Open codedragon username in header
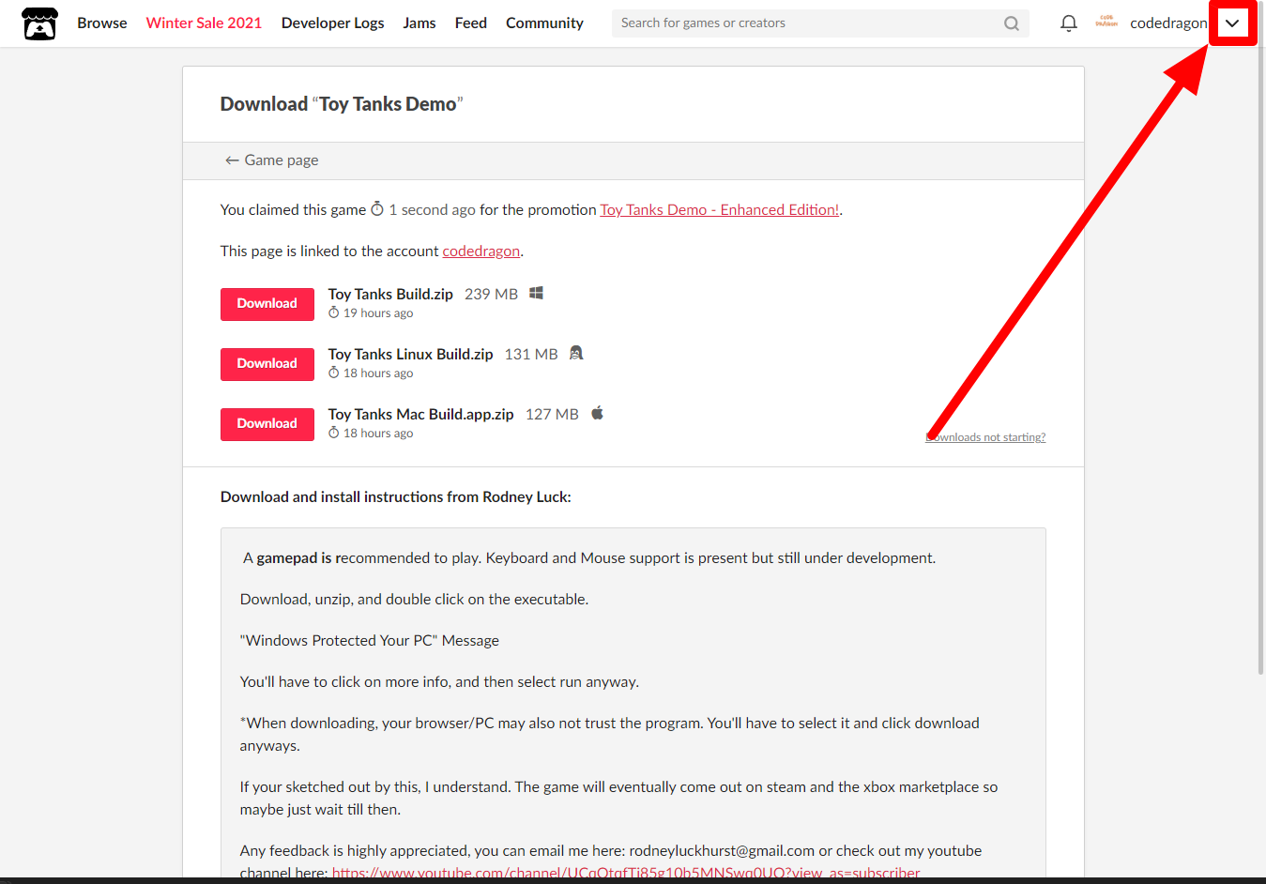This screenshot has height=884, width=1266. pos(1168,23)
